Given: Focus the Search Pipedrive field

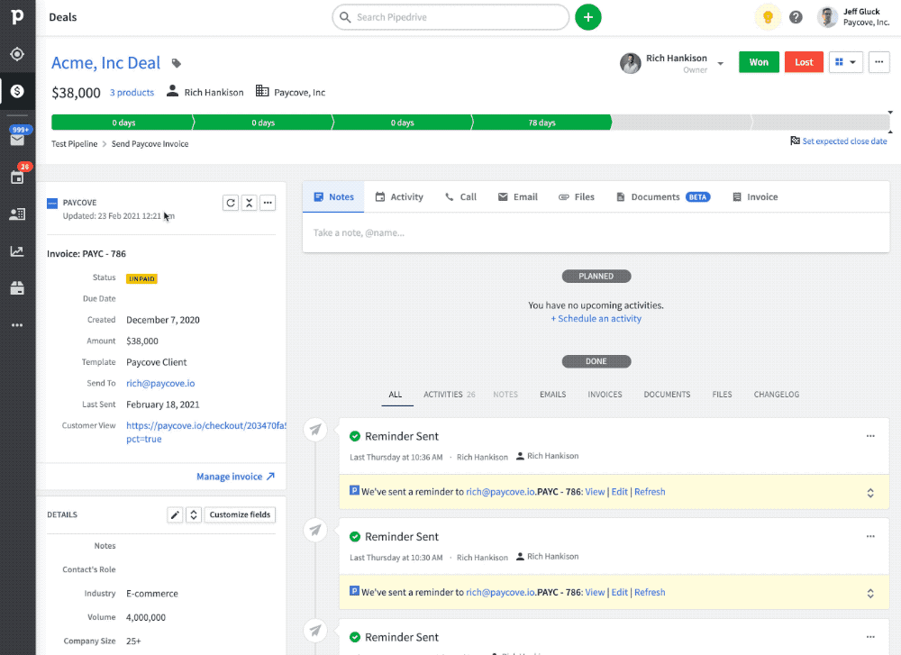Looking at the screenshot, I should click(x=450, y=17).
